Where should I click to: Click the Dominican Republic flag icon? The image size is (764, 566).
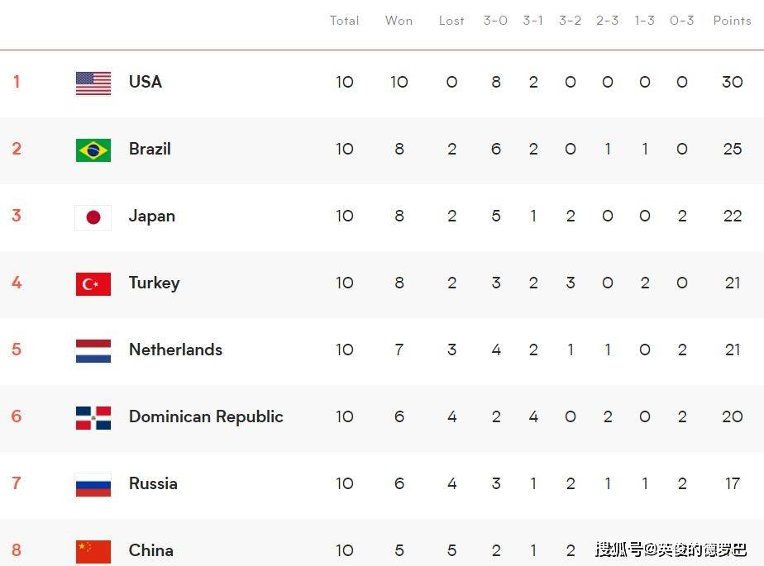93,417
